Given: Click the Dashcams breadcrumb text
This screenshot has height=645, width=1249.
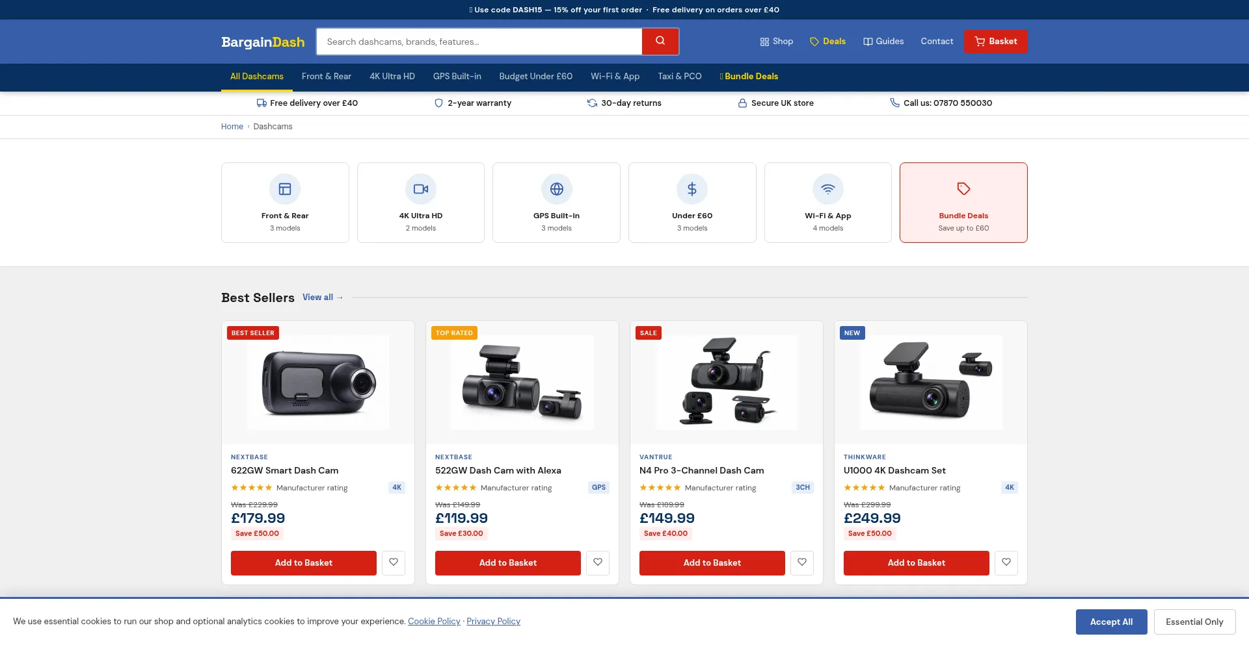Looking at the screenshot, I should (273, 127).
